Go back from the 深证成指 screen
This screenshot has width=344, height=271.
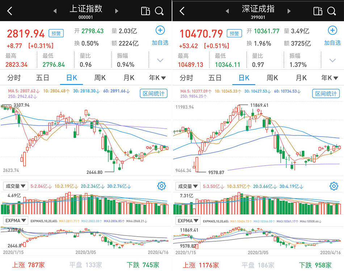182,11
